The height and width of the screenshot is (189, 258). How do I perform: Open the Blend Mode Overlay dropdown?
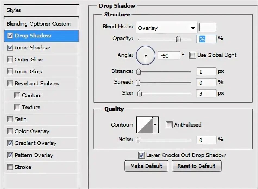167,28
